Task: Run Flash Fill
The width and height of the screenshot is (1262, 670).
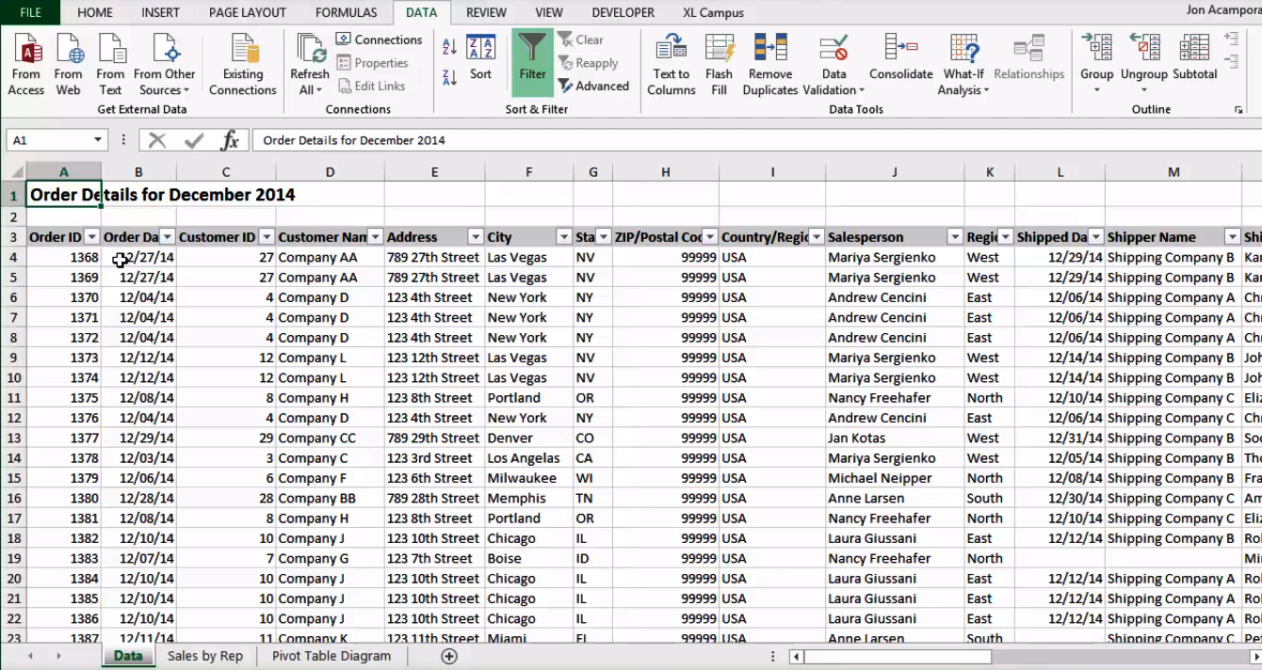Action: coord(719,64)
